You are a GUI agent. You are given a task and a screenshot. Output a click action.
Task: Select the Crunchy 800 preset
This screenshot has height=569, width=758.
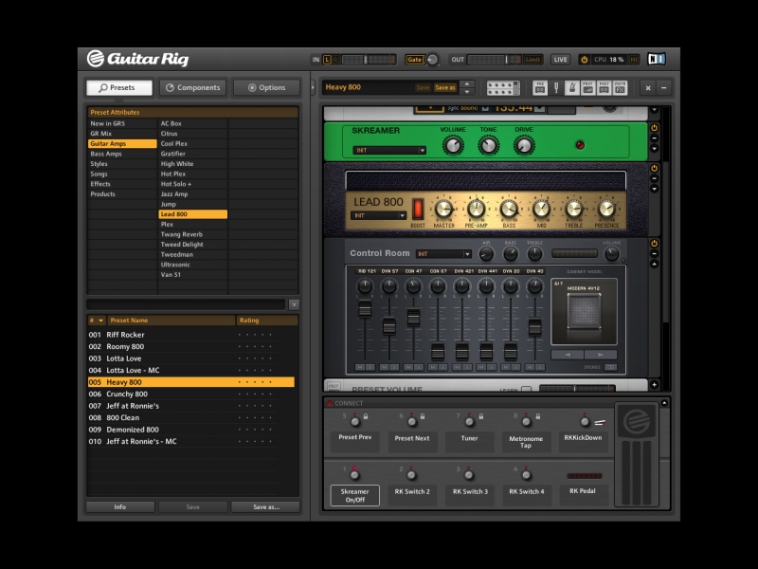[126, 394]
